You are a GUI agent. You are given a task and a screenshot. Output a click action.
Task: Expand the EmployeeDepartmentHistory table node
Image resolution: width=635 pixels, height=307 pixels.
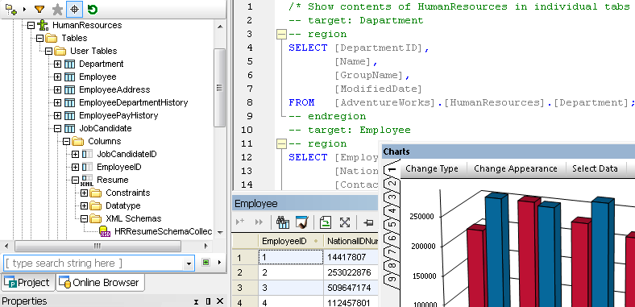[57, 103]
